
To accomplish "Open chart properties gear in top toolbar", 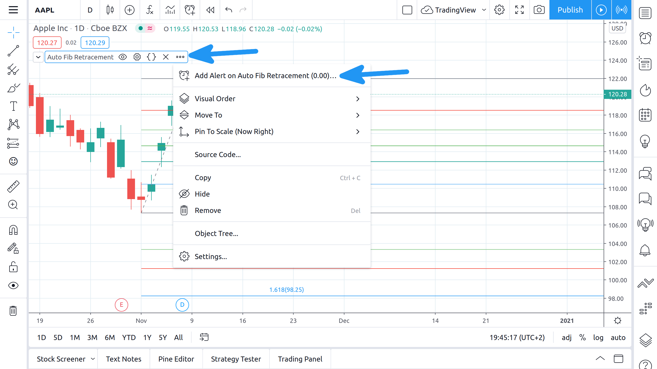I will pyautogui.click(x=499, y=10).
